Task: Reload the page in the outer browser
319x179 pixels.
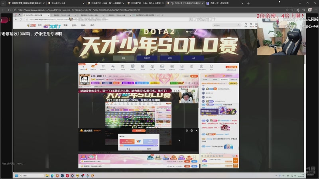Action: (x=9, y=10)
